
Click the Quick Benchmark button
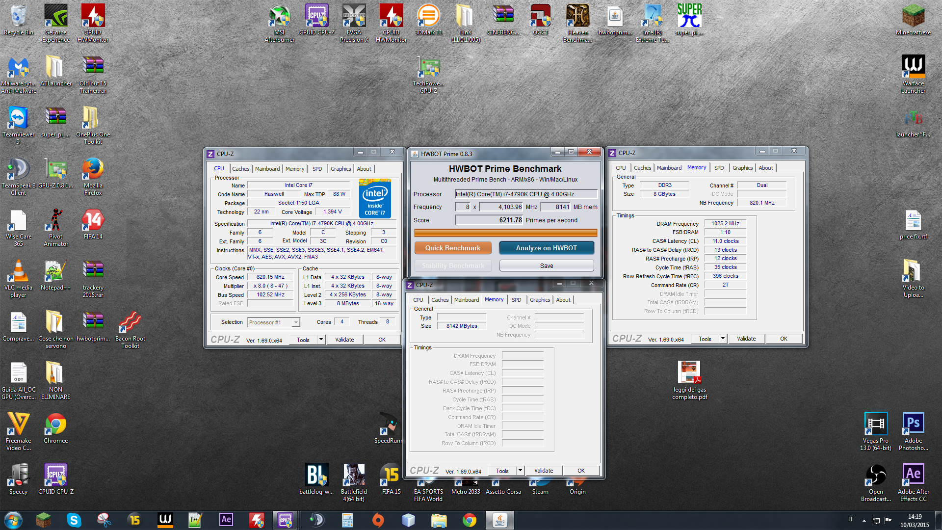click(452, 248)
